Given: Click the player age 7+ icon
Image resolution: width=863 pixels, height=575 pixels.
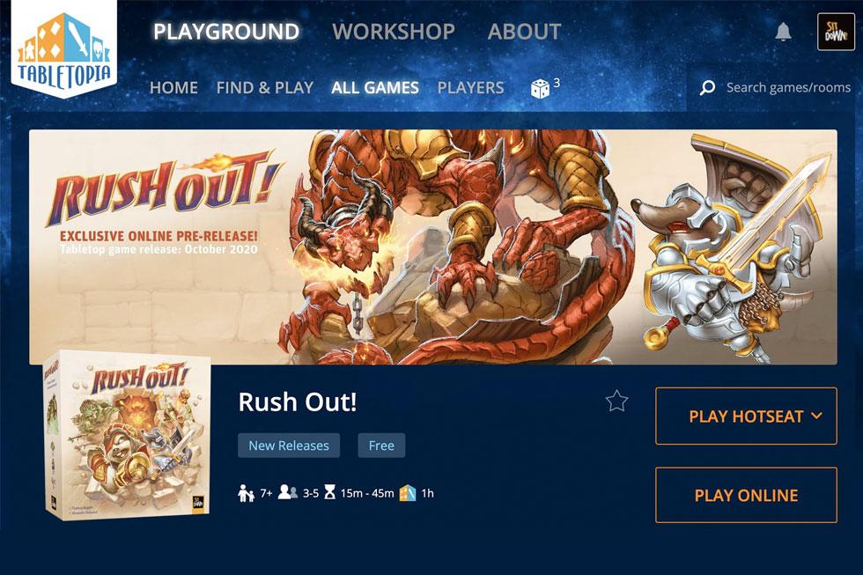Looking at the screenshot, I should pos(246,493).
